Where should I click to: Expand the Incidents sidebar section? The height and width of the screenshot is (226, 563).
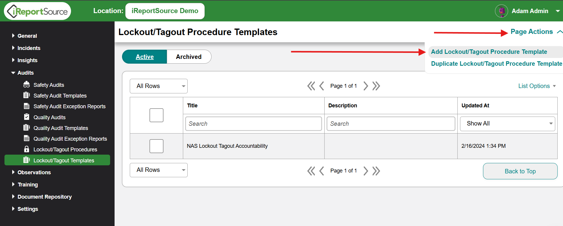[13, 48]
